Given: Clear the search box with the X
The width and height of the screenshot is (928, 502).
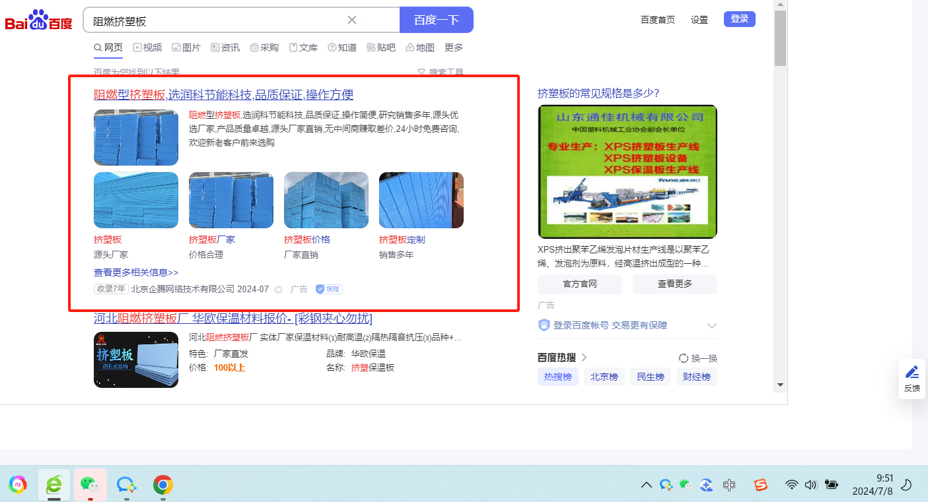Looking at the screenshot, I should (352, 20).
